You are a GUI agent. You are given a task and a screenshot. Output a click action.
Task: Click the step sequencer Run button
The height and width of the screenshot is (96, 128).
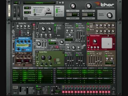[x=15, y=87]
